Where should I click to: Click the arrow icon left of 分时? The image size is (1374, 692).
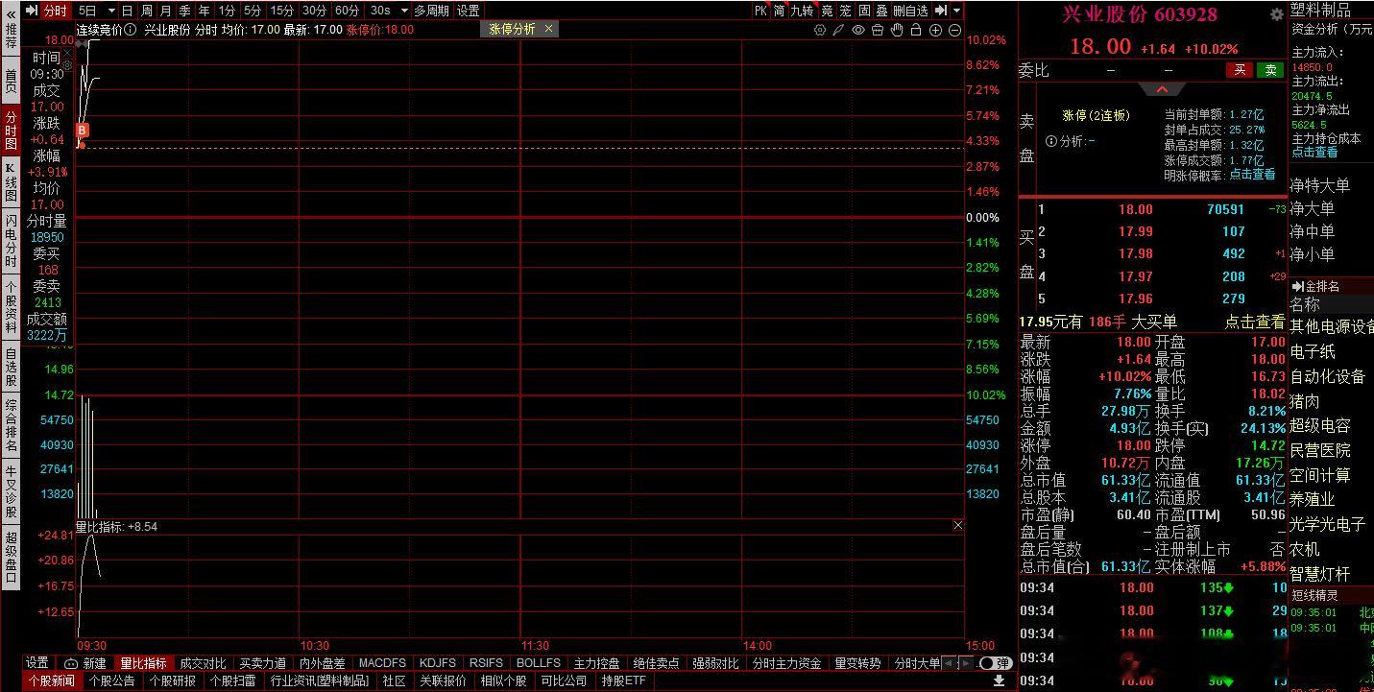click(x=32, y=11)
